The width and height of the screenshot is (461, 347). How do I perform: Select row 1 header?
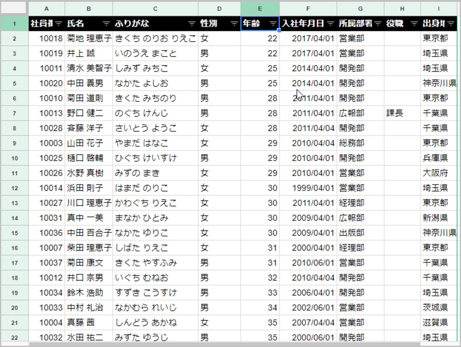14,24
